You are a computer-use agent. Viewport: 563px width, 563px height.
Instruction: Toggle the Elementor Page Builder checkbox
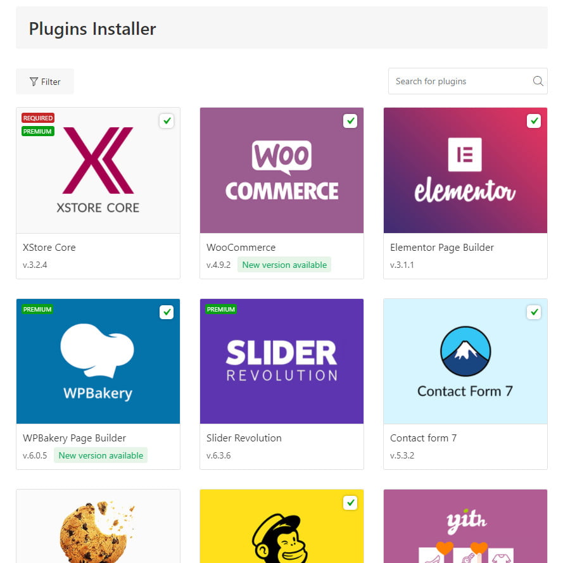[534, 121]
